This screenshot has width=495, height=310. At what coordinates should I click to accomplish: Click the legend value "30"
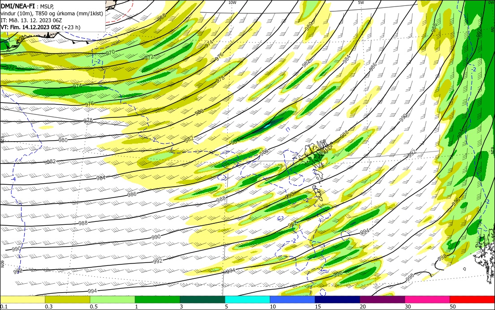[408, 307]
